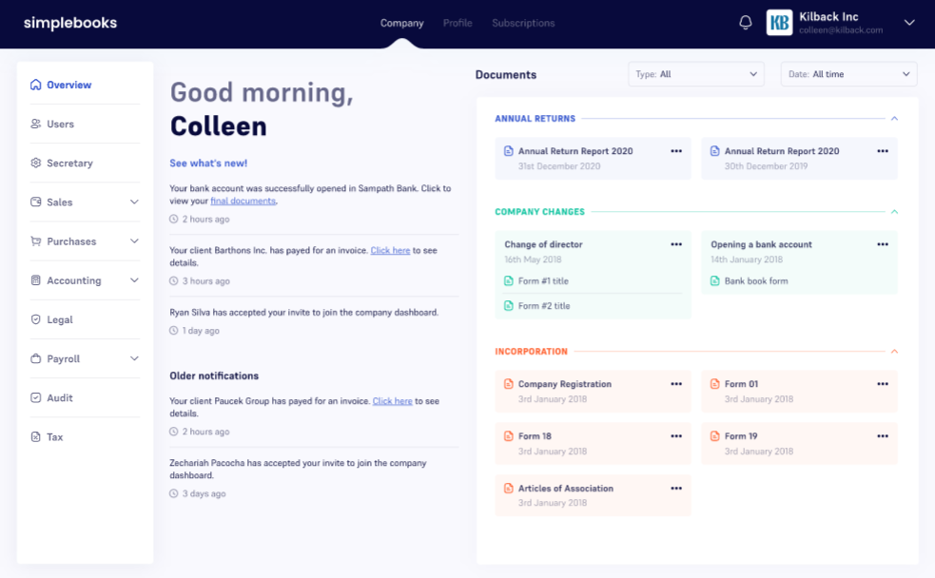
Task: Click the 14th January 2018 date text
Action: click(x=747, y=260)
